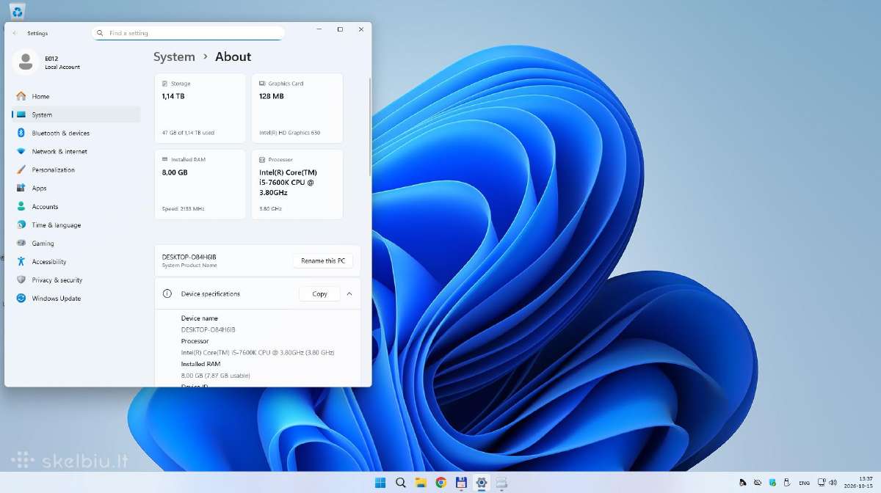Open the floppy disk app on taskbar
The width and height of the screenshot is (881, 493).
coord(461,482)
